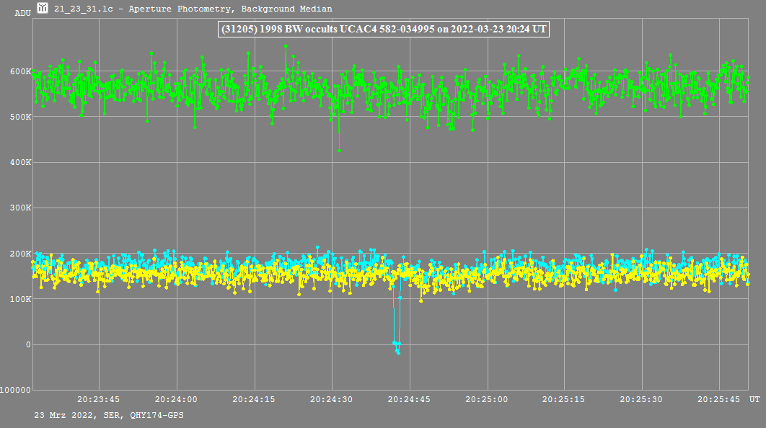Select the cyan occultation dip minimum near zero
This screenshot has height=428, width=766.
click(397, 352)
